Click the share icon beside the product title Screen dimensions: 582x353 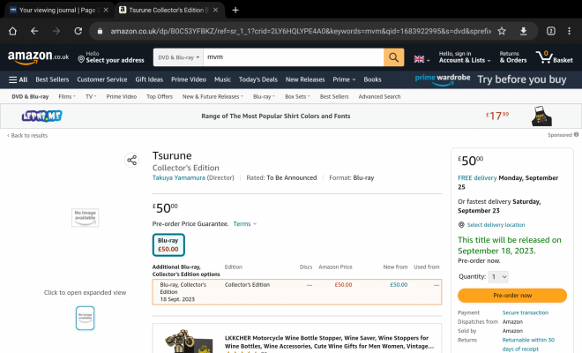click(x=131, y=160)
